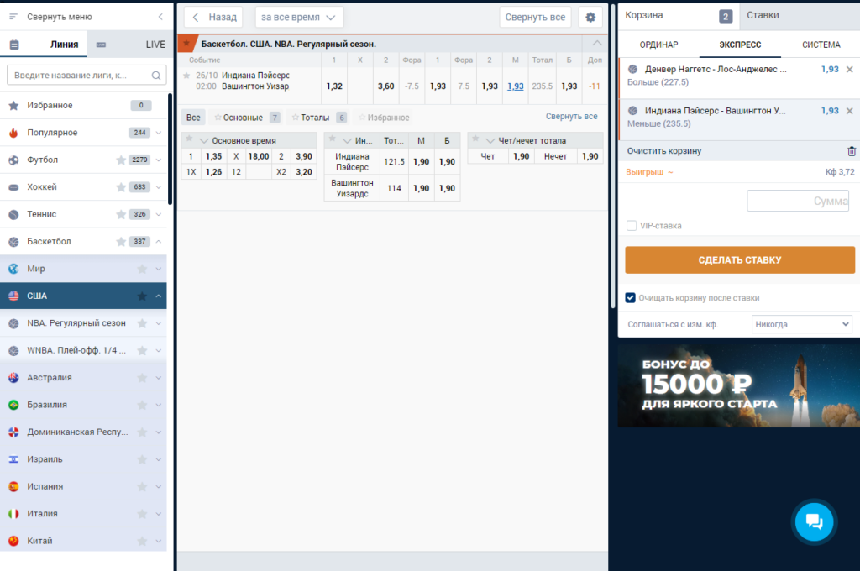Toggle favorite star for NBA. Регулярный сезон
860x571 pixels.
pyautogui.click(x=142, y=323)
